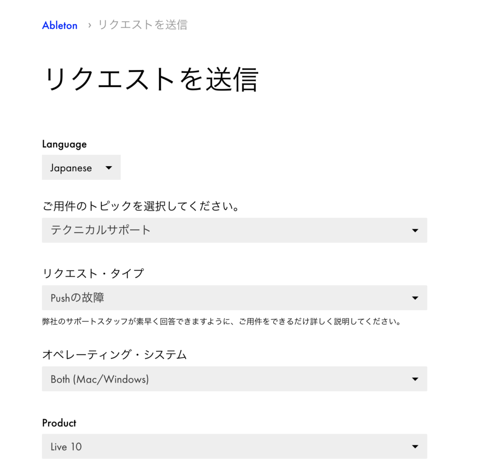Click the リクエスト・タイプ field label

tap(93, 273)
